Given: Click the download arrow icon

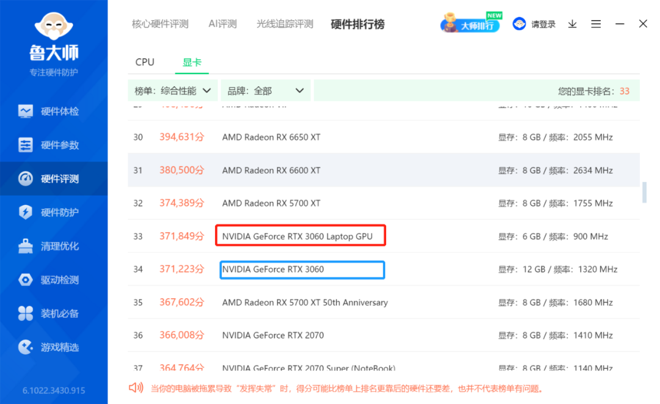Looking at the screenshot, I should point(572,24).
